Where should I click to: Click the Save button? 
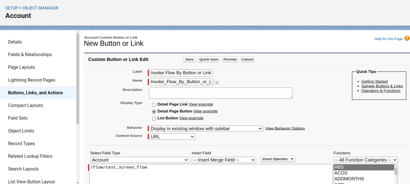tap(189, 59)
